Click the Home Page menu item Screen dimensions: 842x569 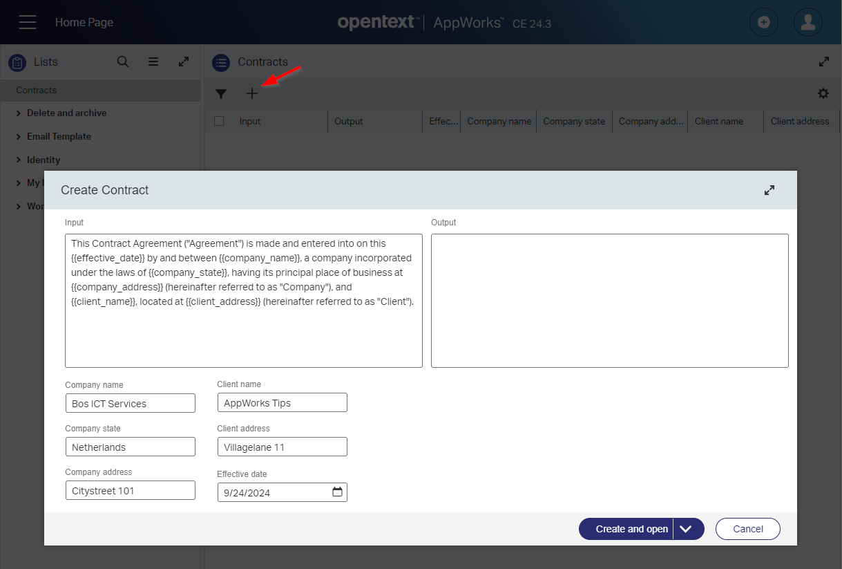(x=84, y=21)
